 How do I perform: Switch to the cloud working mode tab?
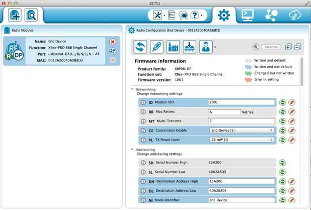[x=295, y=15]
